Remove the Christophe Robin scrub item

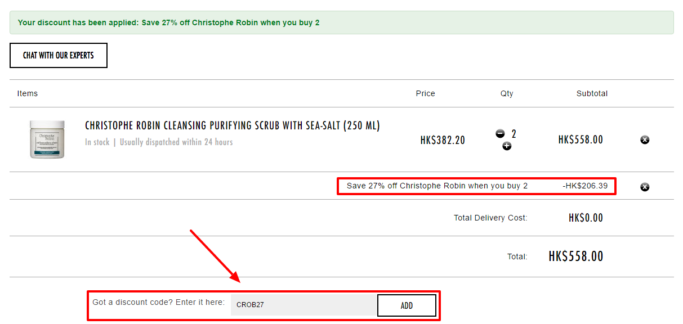[x=645, y=139]
